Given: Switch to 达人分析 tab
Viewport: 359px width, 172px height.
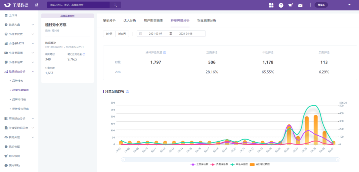Looking at the screenshot, I should click(130, 20).
